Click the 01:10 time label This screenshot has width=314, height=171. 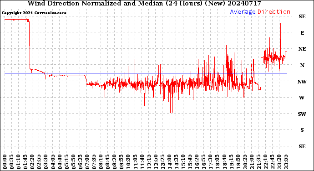tap(18, 162)
